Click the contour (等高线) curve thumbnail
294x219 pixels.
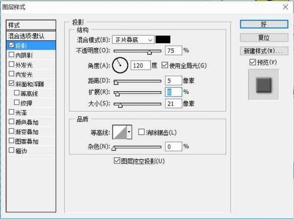coord(120,132)
